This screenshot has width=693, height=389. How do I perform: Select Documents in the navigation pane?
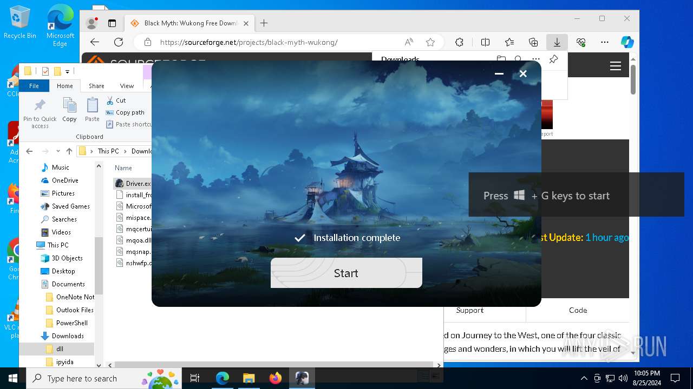pyautogui.click(x=68, y=284)
